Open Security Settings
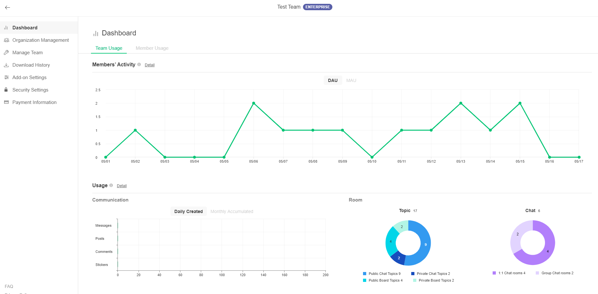The image size is (598, 294). point(39,90)
